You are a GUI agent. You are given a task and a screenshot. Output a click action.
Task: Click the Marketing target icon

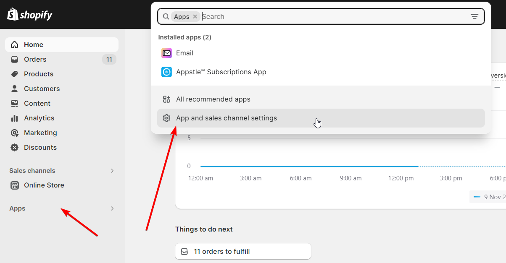pyautogui.click(x=15, y=133)
